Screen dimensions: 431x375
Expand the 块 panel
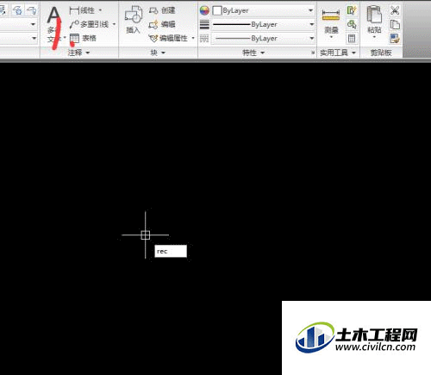pos(158,53)
